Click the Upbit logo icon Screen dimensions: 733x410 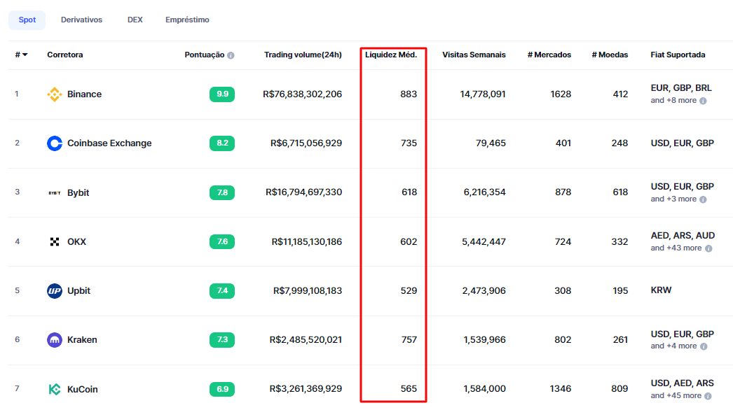click(54, 291)
